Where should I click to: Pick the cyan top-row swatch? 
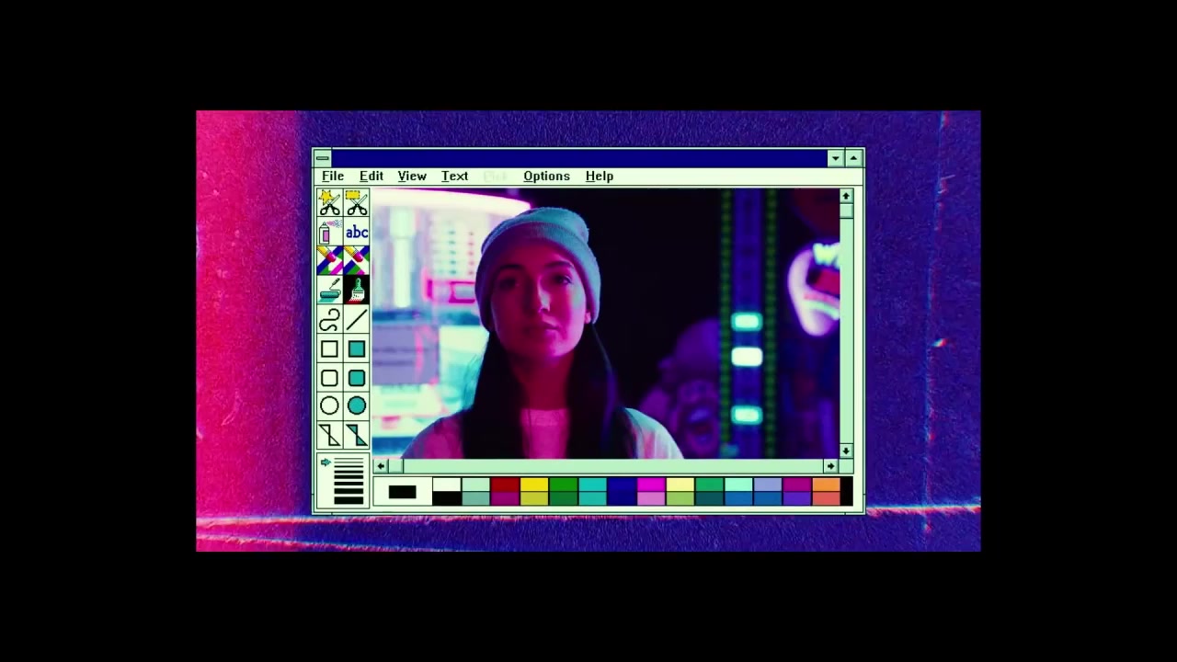(x=593, y=485)
